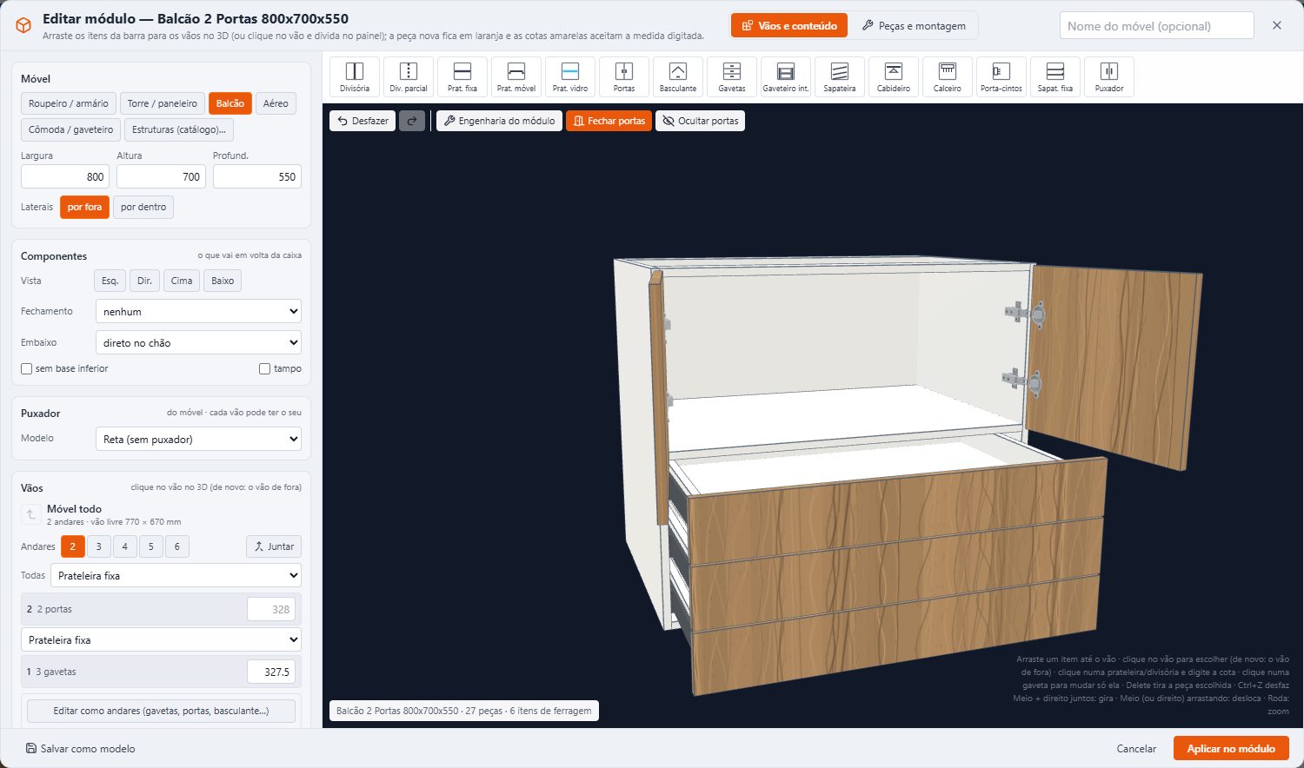Click 'Aplicar no módulo' button
The width and height of the screenshot is (1304, 768).
click(x=1231, y=748)
